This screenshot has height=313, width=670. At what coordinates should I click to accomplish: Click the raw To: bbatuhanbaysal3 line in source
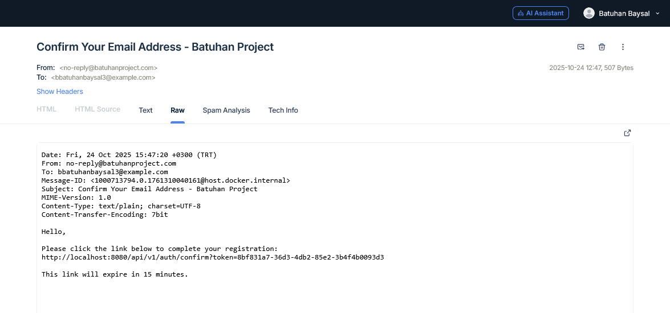[x=105, y=172]
